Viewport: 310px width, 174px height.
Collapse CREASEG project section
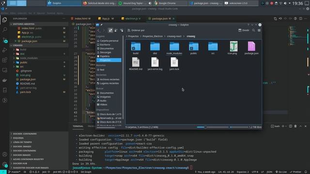(39, 45)
